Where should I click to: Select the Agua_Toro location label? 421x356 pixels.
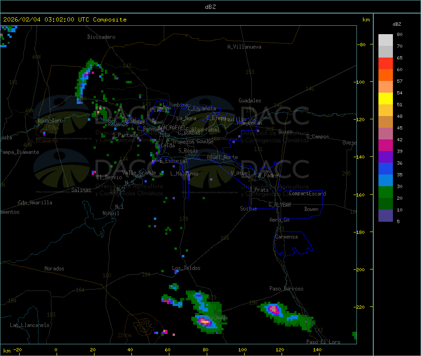pos(50,121)
